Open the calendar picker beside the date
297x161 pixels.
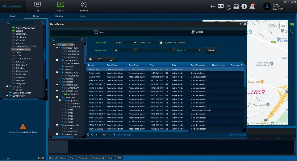[x=161, y=43]
